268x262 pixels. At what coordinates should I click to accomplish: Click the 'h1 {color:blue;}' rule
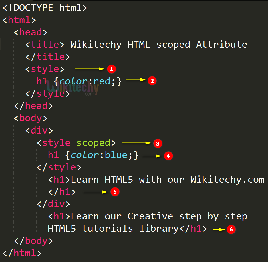pos(93,155)
